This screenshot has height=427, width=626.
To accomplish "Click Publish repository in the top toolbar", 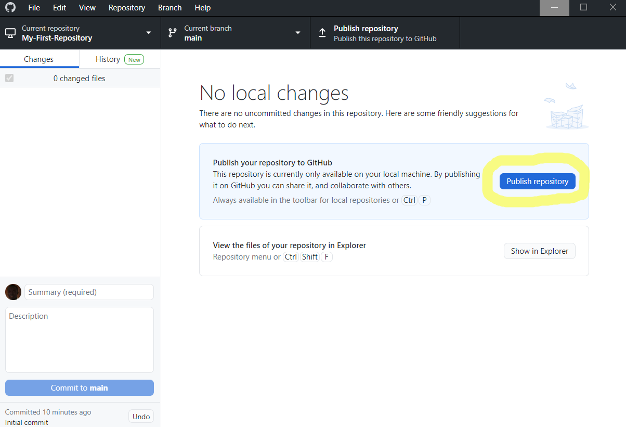I will [385, 33].
